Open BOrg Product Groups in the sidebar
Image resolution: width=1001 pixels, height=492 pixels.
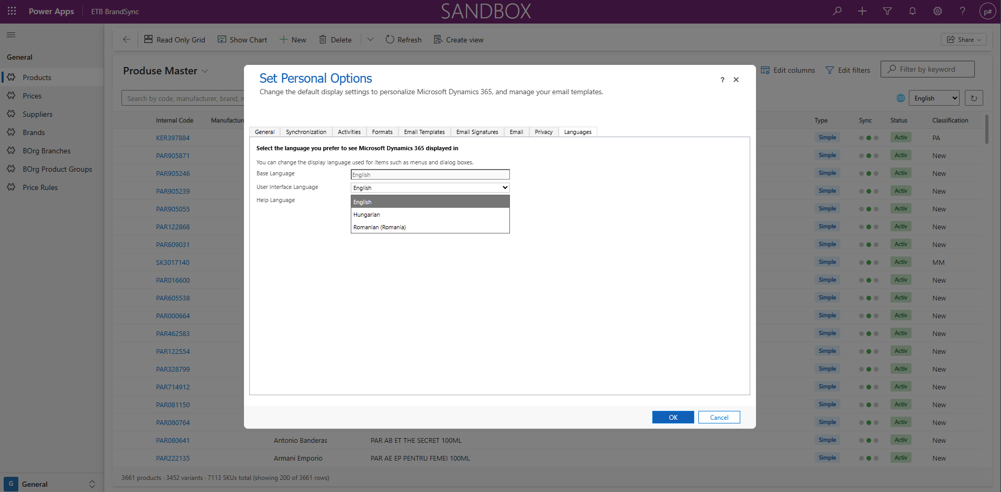tap(52, 169)
